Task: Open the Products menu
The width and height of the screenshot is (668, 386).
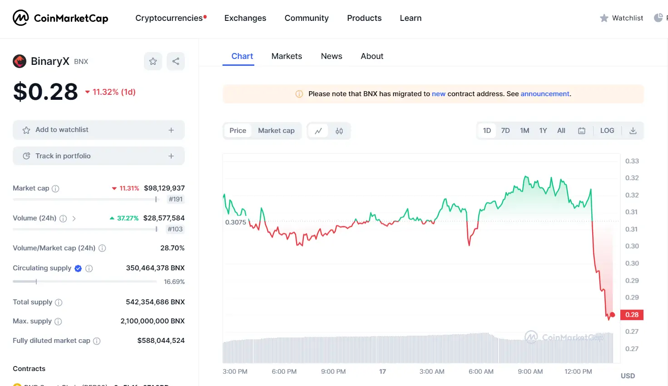Action: (x=364, y=18)
